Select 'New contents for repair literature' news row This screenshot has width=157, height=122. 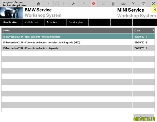78,37
